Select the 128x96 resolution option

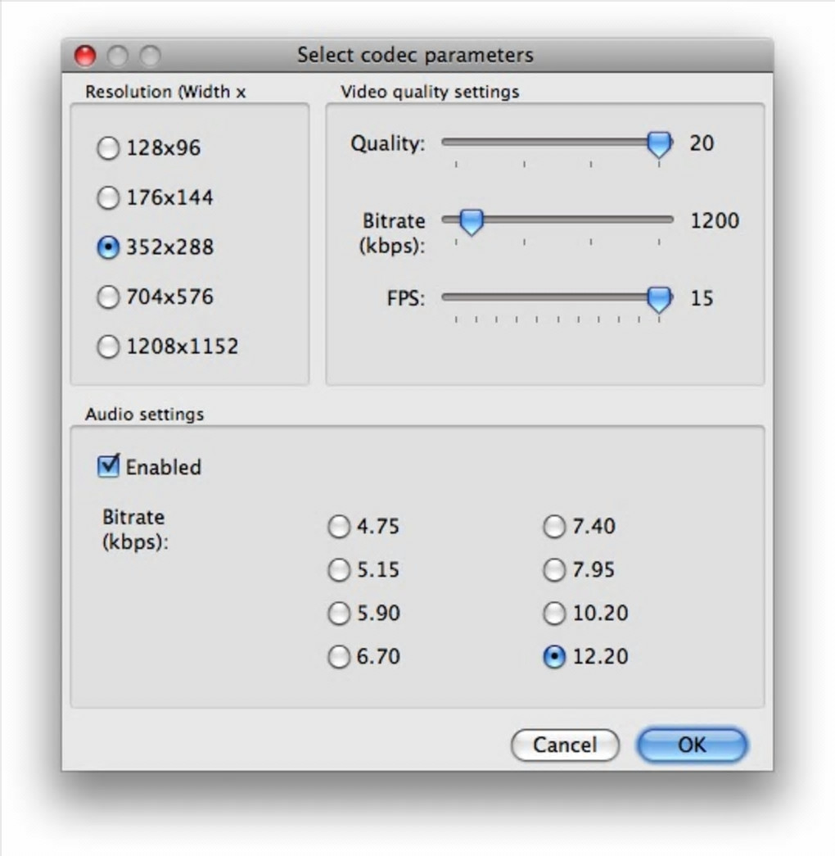pyautogui.click(x=108, y=148)
